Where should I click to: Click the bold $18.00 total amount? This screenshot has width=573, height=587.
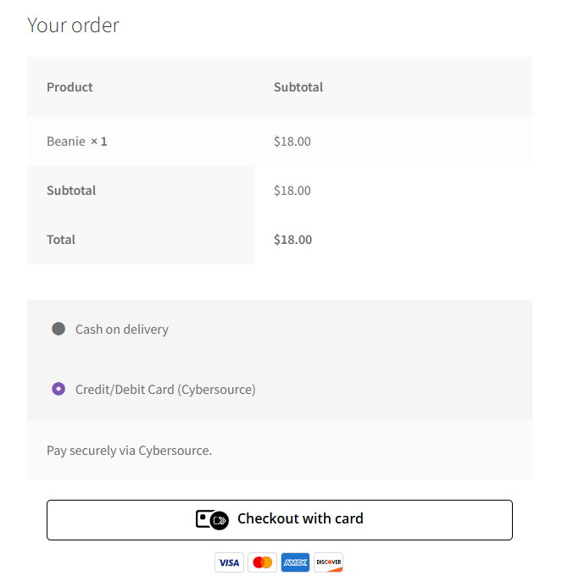(292, 240)
